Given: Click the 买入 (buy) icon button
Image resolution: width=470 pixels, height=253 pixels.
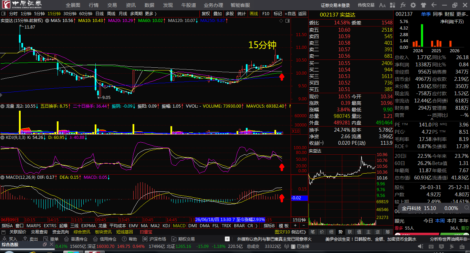Looking at the screenshot, I should pos(10,239).
